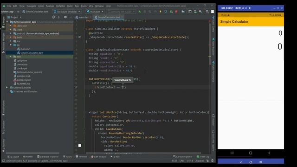Open the Edit menu
The height and width of the screenshot is (167, 297).
(x=15, y=6)
